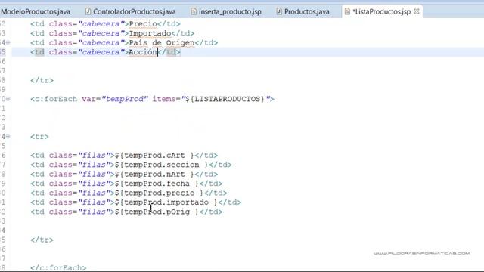Open the ControladorProductos.java tab
The width and height of the screenshot is (484, 272).
tap(135, 12)
